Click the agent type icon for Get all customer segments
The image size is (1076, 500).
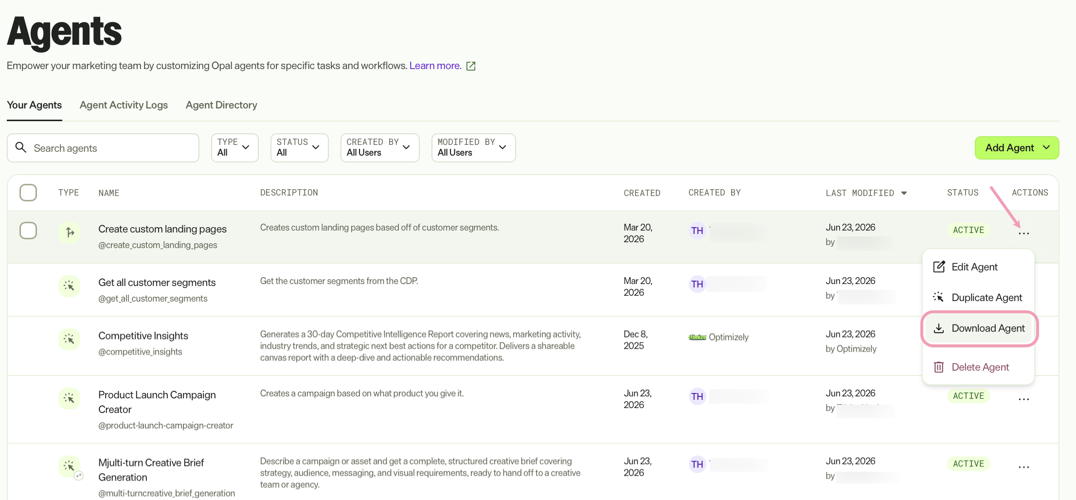click(70, 286)
